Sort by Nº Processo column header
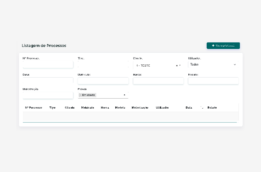 (x=34, y=108)
